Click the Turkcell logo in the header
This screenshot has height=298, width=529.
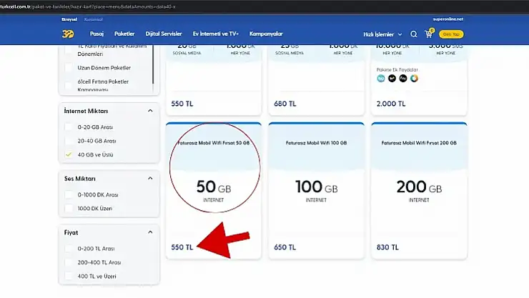tap(66, 34)
